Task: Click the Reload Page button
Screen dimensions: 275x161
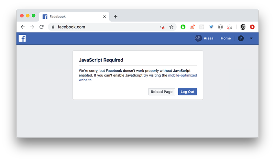Action: (161, 92)
